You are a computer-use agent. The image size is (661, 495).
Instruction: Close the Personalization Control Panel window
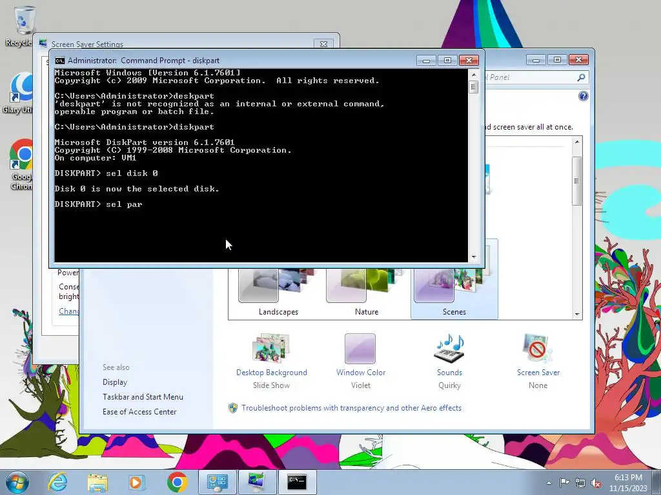pyautogui.click(x=578, y=60)
